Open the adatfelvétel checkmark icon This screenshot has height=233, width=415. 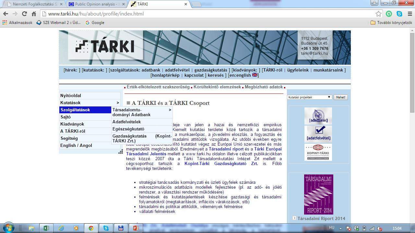(318, 133)
